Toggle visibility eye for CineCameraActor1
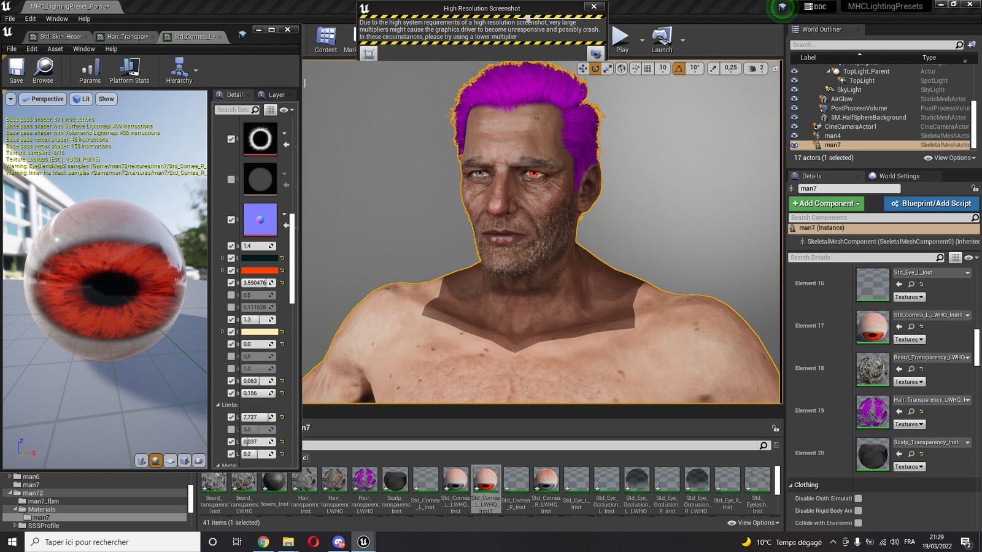982x552 pixels. [794, 126]
